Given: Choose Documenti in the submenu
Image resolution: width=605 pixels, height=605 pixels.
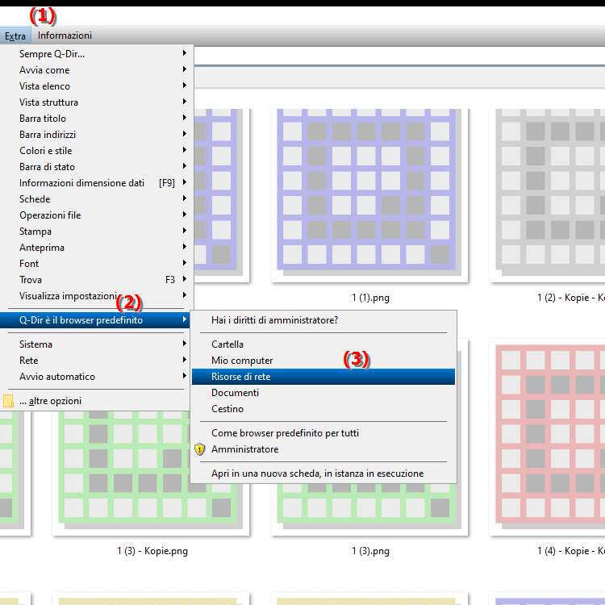Looking at the screenshot, I should 323,393.
